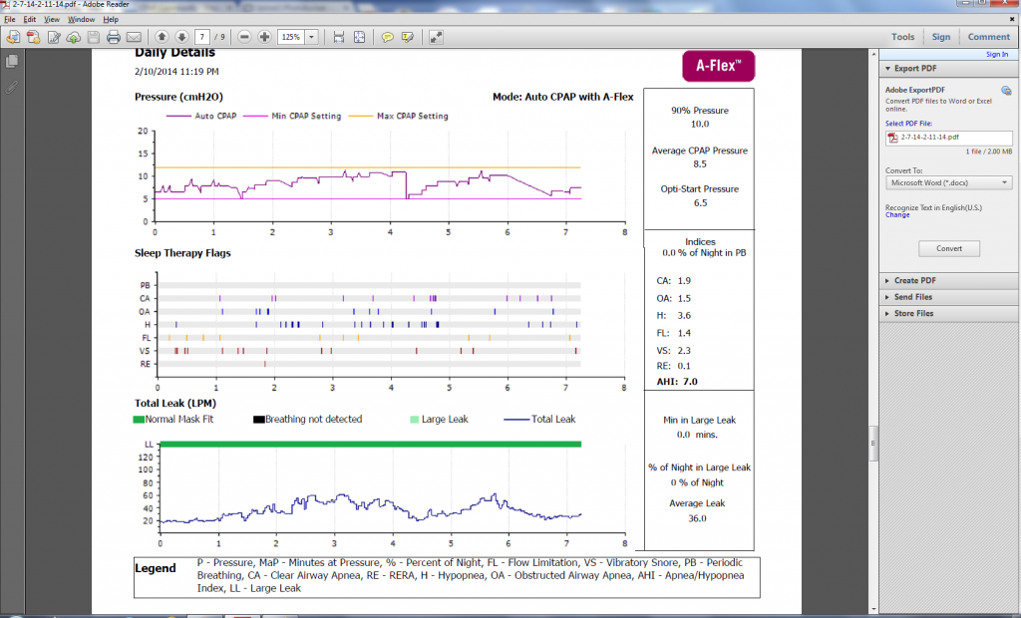Expand the Create PDF section
The height and width of the screenshot is (618, 1021).
click(x=887, y=281)
